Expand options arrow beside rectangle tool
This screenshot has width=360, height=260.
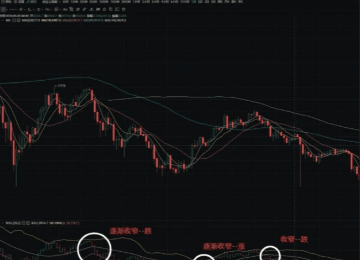tap(60, 9)
